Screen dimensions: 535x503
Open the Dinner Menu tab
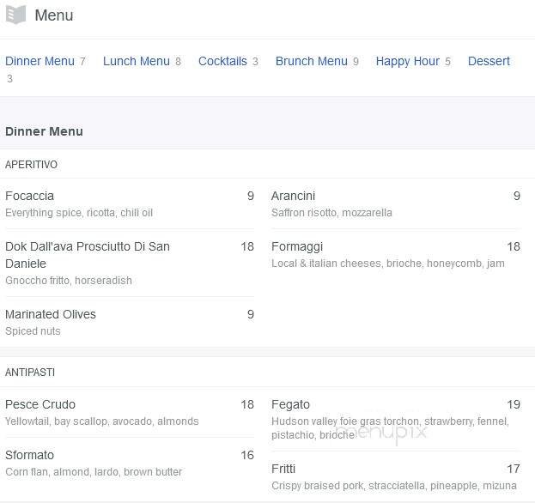[x=40, y=61]
